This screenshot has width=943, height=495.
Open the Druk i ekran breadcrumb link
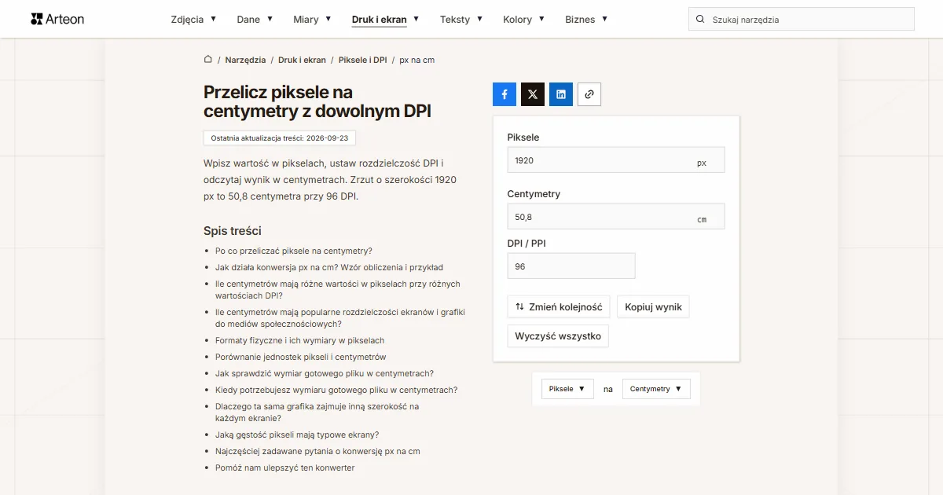pyautogui.click(x=302, y=60)
